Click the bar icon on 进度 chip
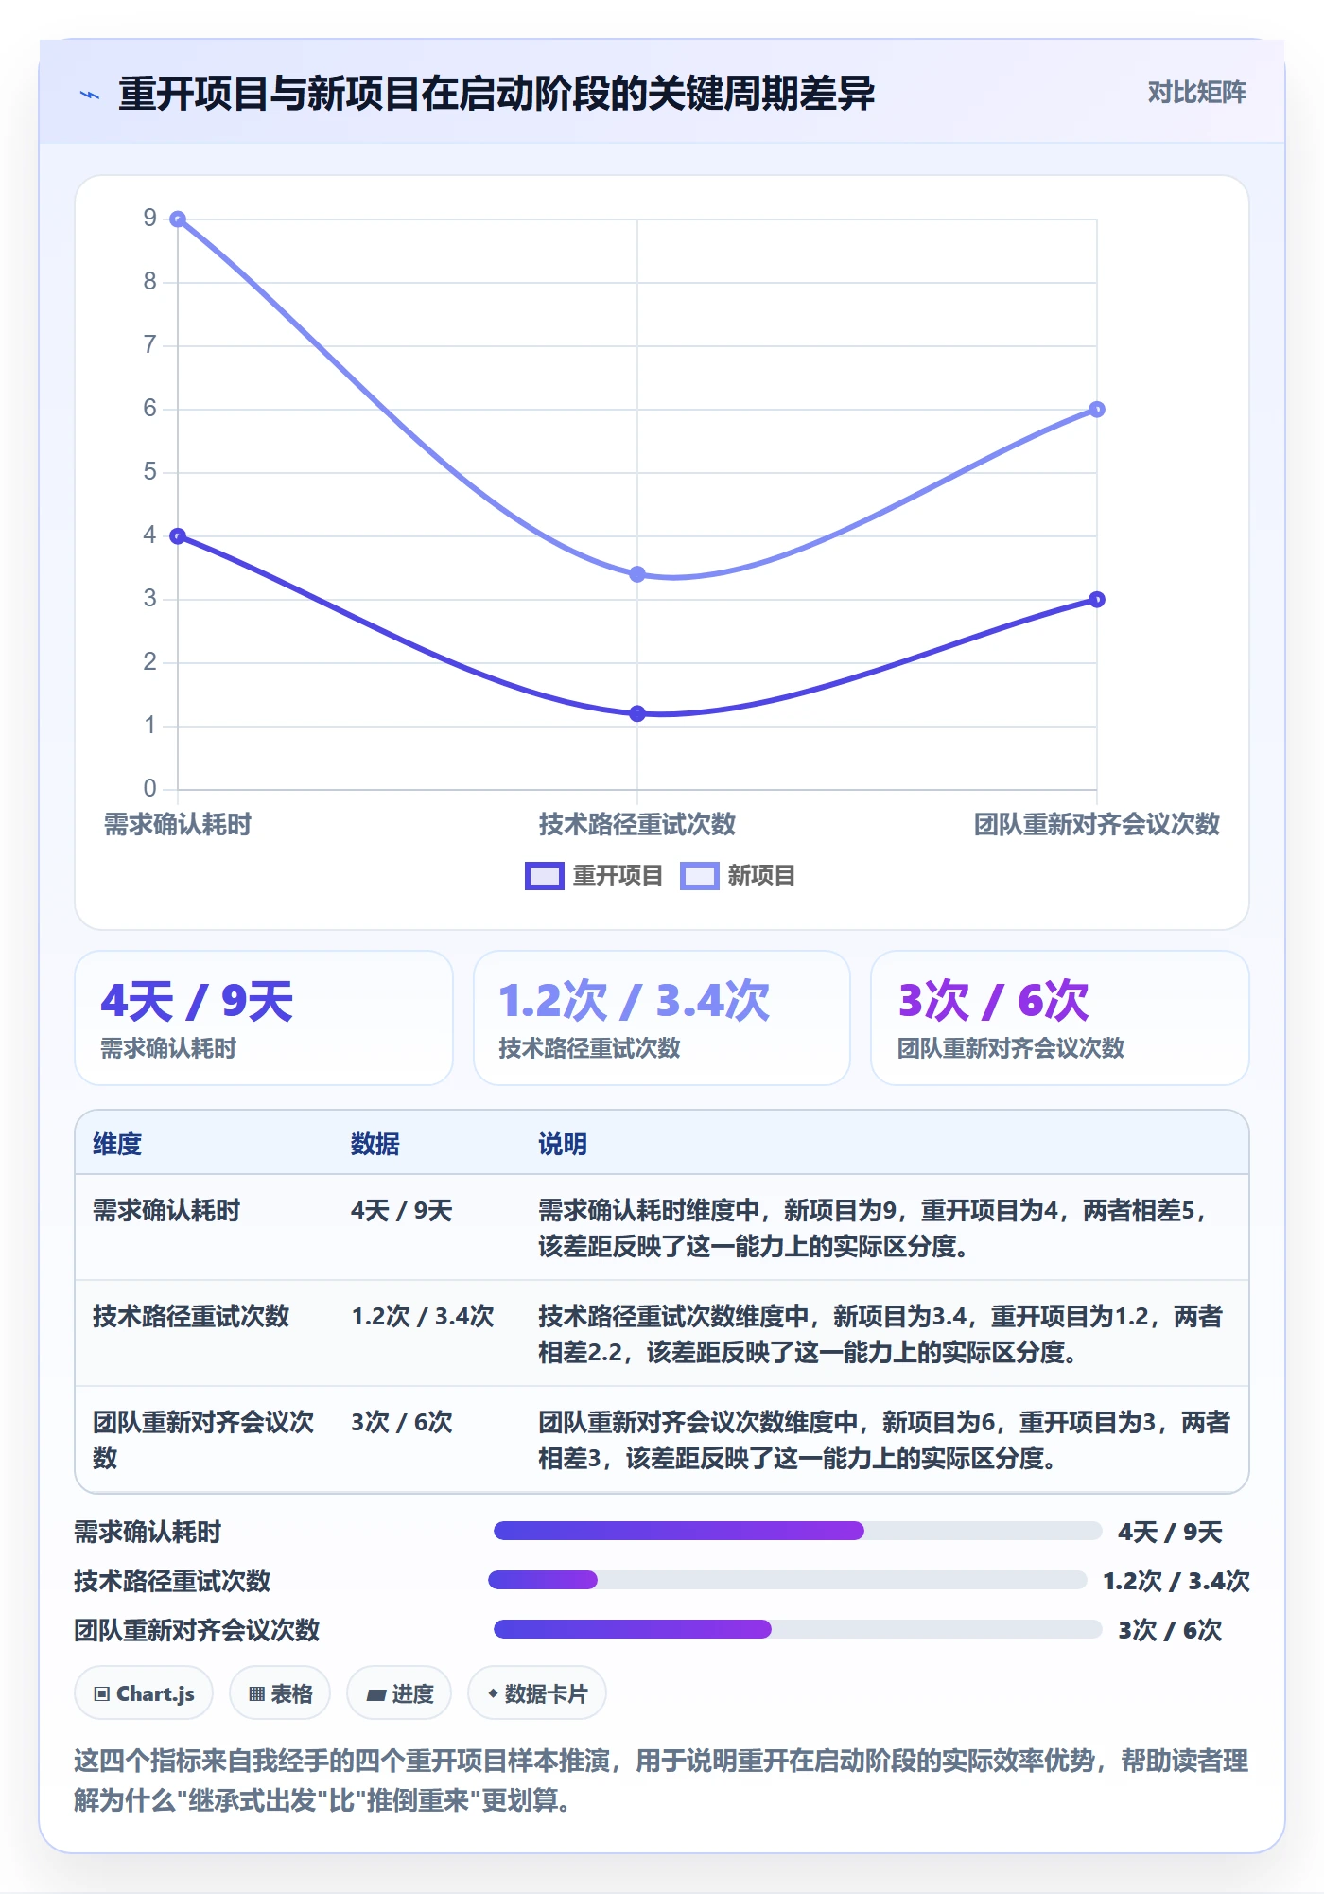Viewport: 1324px width, 1894px height. pyautogui.click(x=376, y=1695)
